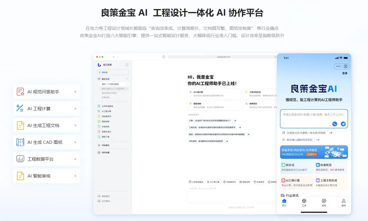The image size is (368, 221).
Task: Select 标准规范 chip above chat input
Action: [259, 182]
